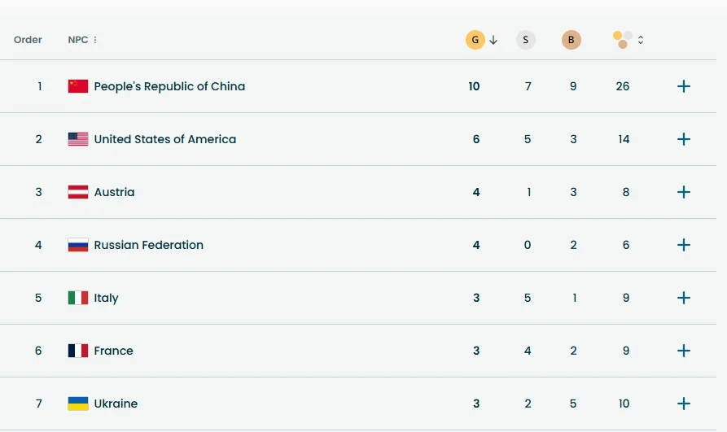The width and height of the screenshot is (727, 432).
Task: Open NPC column options menu
Action: [x=95, y=40]
